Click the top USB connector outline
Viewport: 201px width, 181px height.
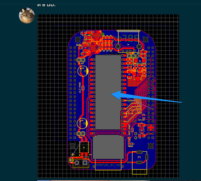(x=128, y=41)
